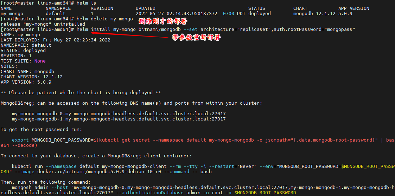Click the 'NAMESPACE: default' output line
Image resolution: width=395 pixels, height=196 pixels.
click(x=26, y=45)
